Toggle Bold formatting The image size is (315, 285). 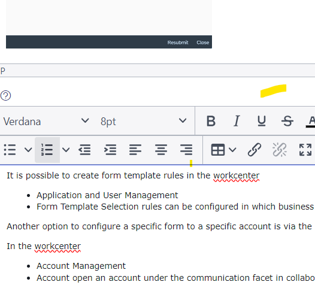(x=211, y=121)
